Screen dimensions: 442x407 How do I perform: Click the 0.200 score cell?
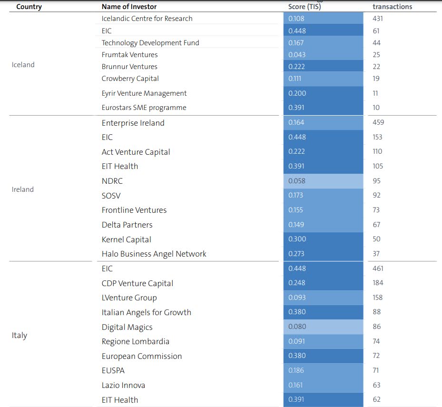point(324,93)
